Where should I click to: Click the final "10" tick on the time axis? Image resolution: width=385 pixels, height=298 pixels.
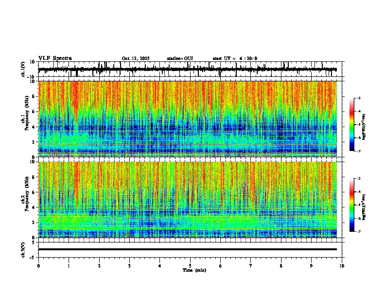(342, 266)
